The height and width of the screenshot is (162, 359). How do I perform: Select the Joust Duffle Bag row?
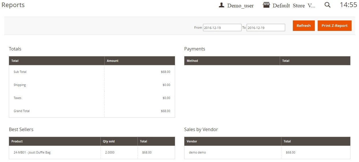tap(92, 152)
